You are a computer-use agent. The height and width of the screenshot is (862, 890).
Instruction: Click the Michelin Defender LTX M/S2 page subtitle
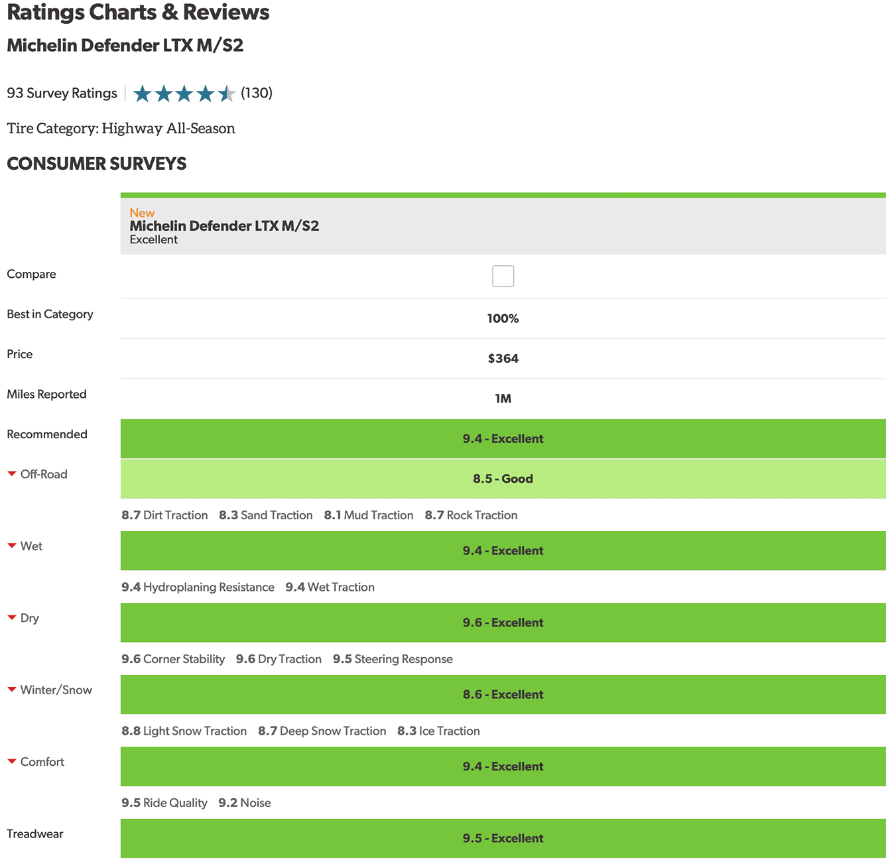click(125, 45)
